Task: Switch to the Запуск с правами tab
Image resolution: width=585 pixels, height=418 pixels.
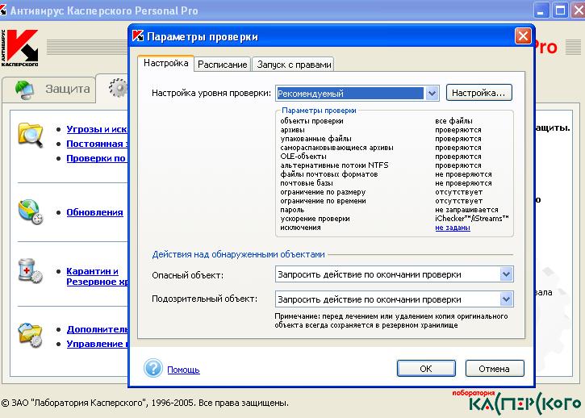Action: coord(294,65)
